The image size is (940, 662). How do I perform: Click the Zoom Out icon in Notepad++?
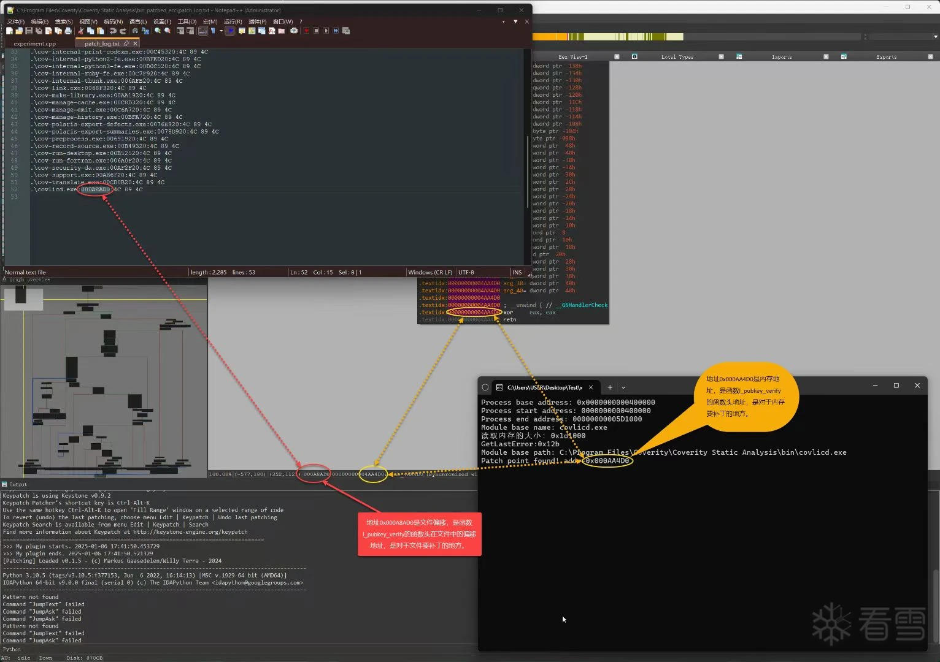(x=168, y=31)
